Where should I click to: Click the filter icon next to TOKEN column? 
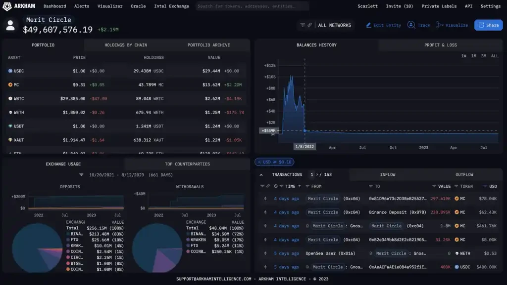pyautogui.click(x=456, y=187)
